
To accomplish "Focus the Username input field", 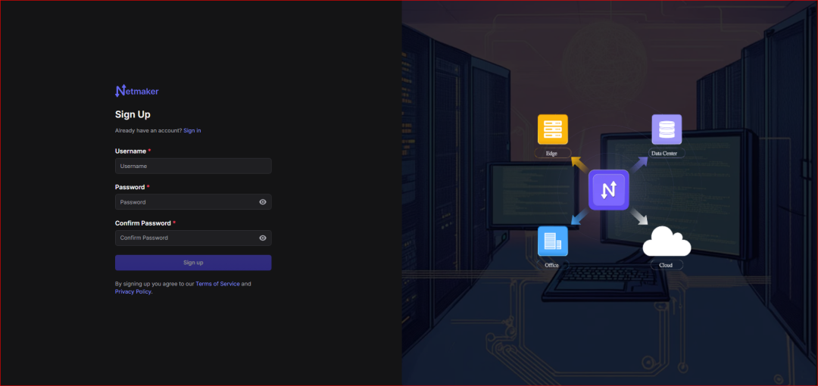I will [x=193, y=166].
